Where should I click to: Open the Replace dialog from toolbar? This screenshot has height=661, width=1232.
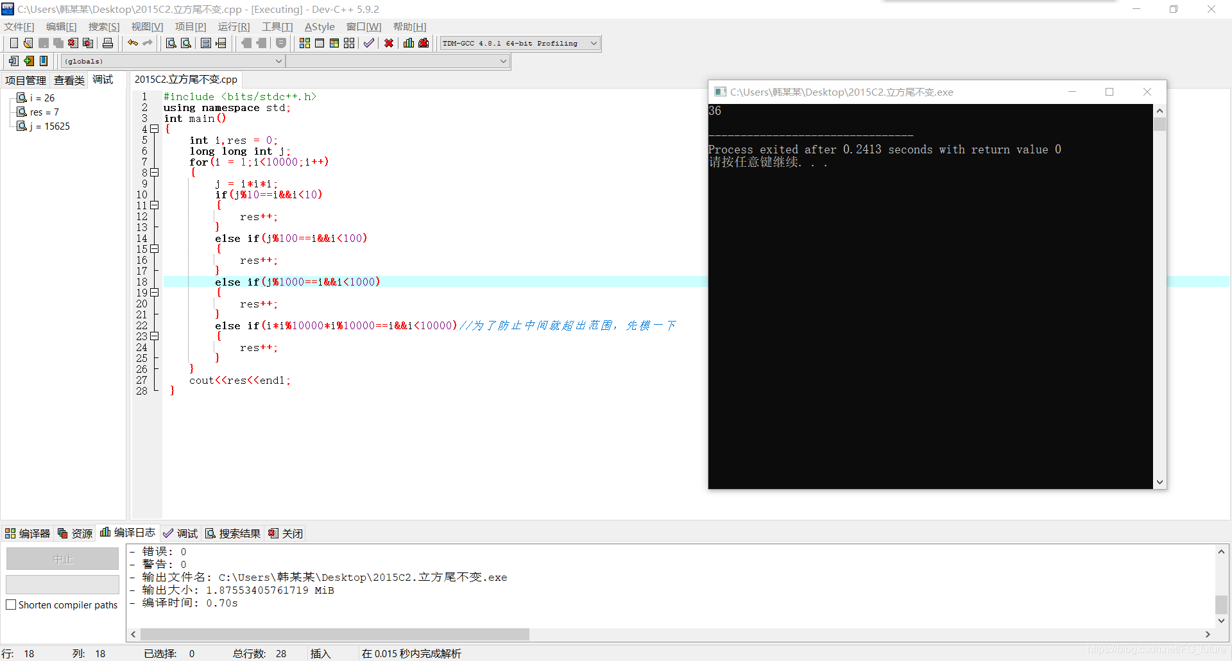(x=186, y=43)
